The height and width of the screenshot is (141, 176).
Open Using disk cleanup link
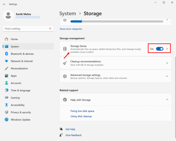tap(81, 116)
